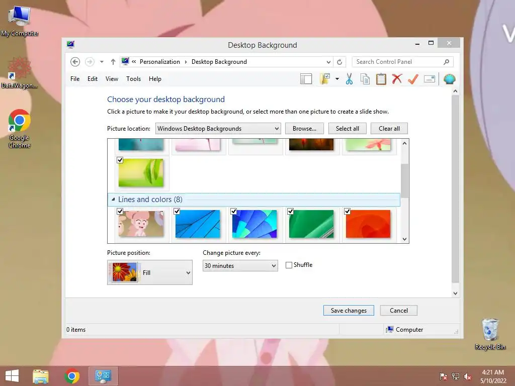The height and width of the screenshot is (386, 515).
Task: Select the Recycle Bin desktop icon
Action: pyautogui.click(x=490, y=334)
